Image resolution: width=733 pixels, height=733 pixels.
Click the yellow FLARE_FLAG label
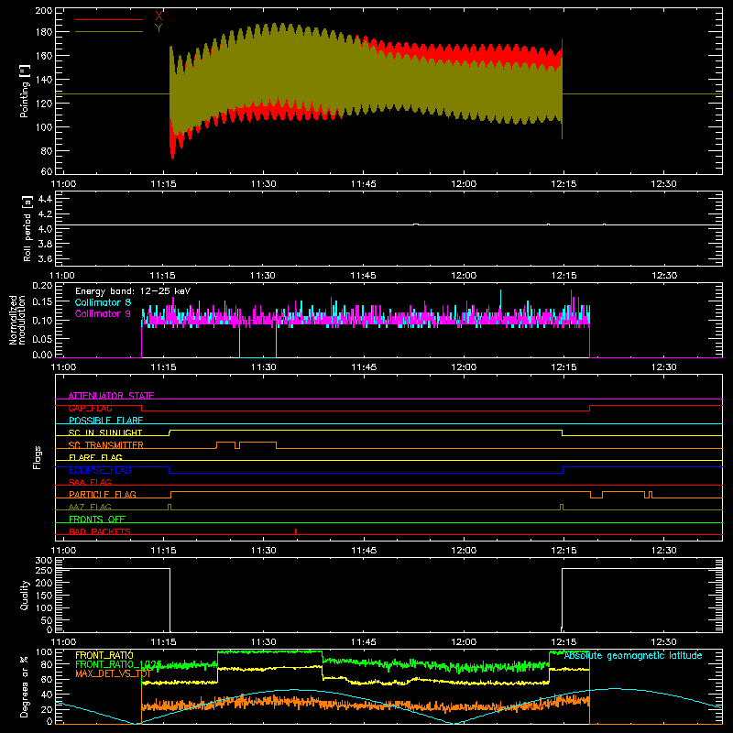pos(95,457)
